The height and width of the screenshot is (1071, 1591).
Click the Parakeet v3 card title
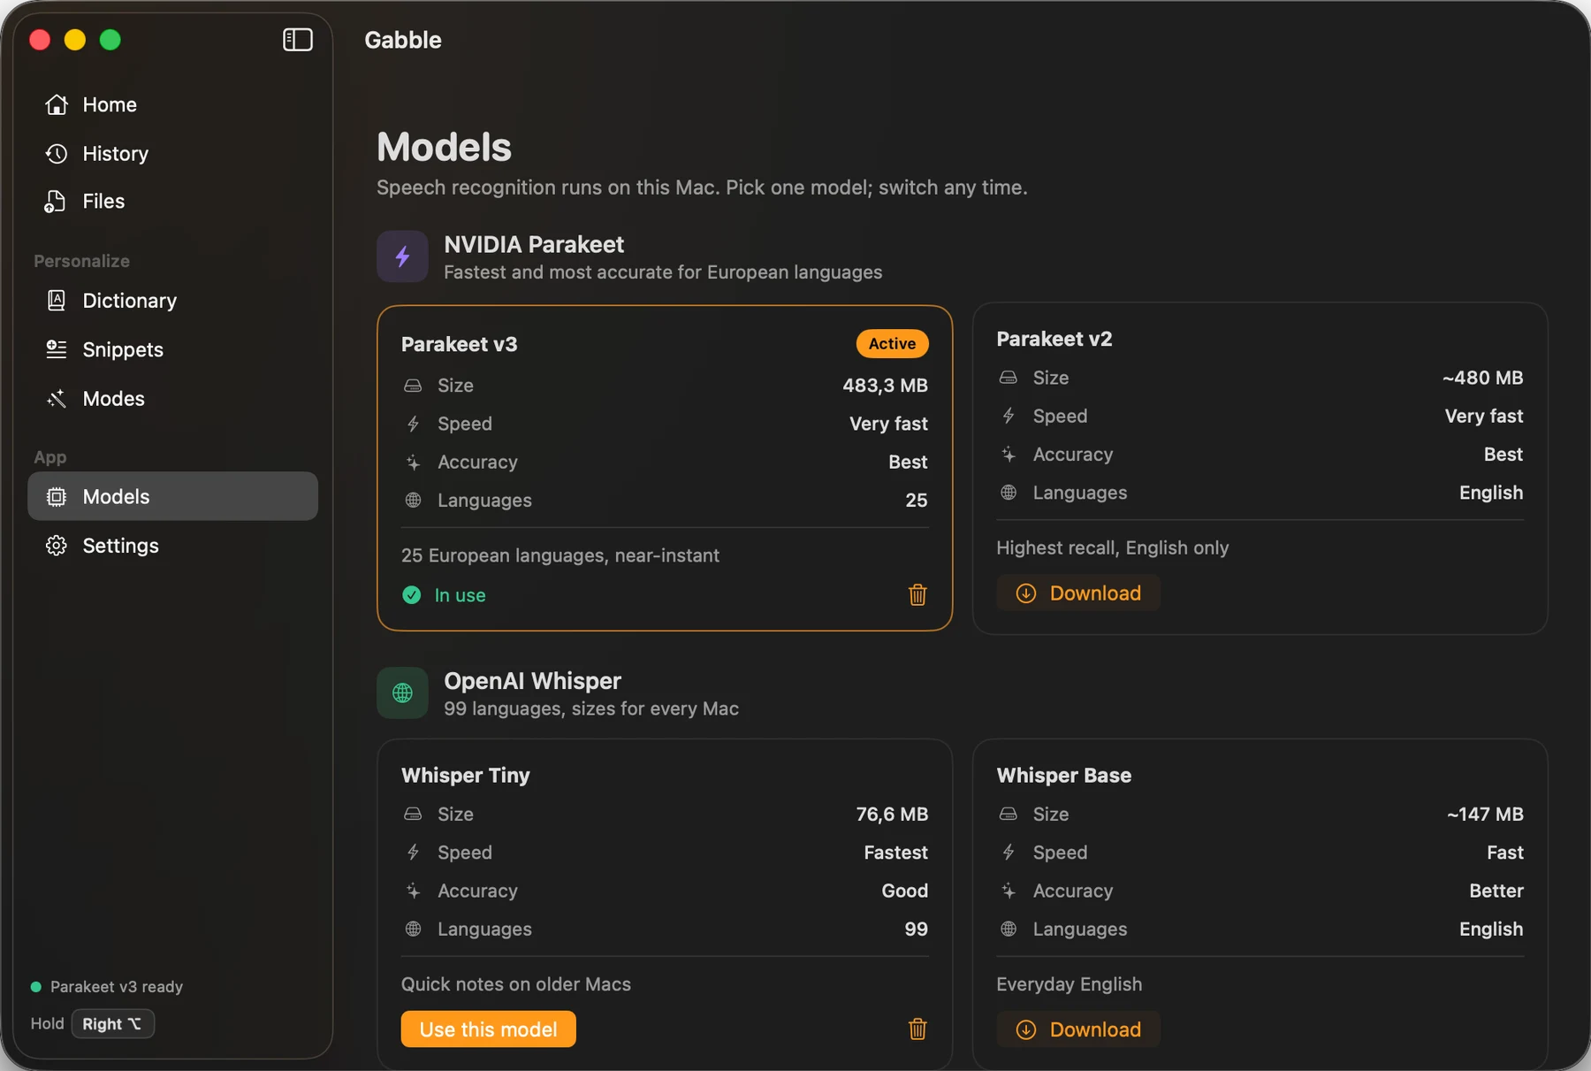460,345
